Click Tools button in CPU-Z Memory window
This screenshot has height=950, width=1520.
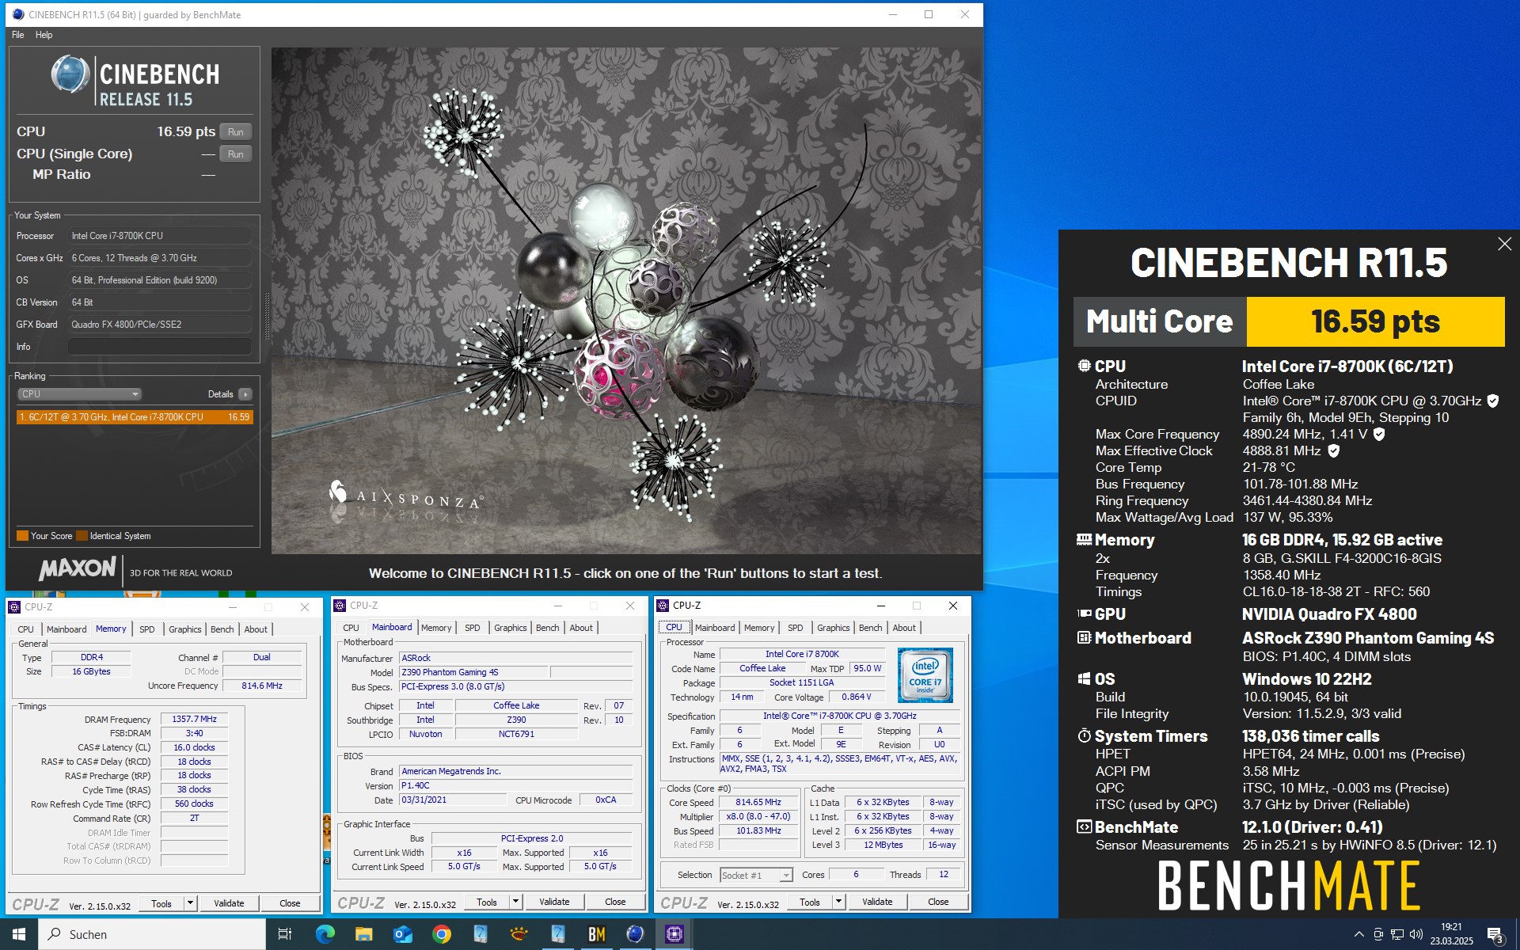point(161,903)
